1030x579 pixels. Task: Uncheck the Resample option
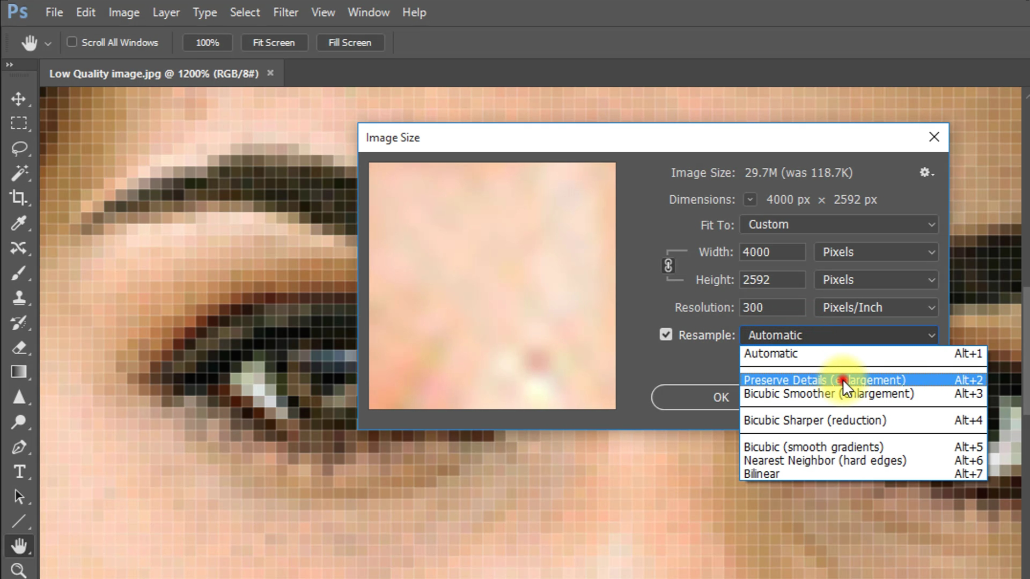pyautogui.click(x=666, y=334)
